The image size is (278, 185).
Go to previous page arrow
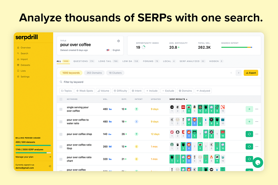point(231,73)
